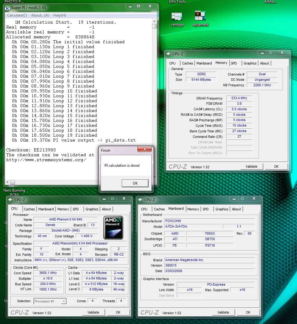Screen dimensions: 297x324
Task: Open Mainboard tab in CPU-Z CPU window
Action: pos(46,209)
